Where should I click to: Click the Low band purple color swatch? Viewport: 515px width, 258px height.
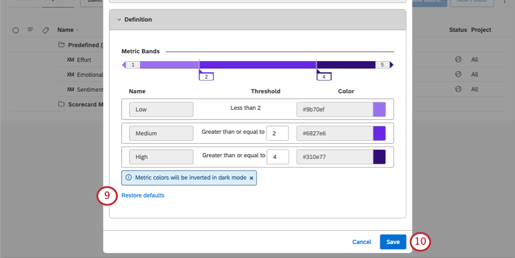tap(379, 109)
